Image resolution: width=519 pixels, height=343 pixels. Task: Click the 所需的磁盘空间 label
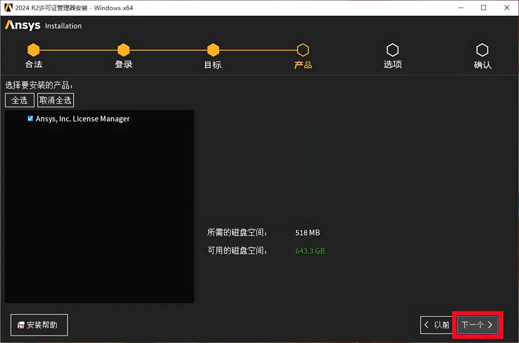coord(237,233)
